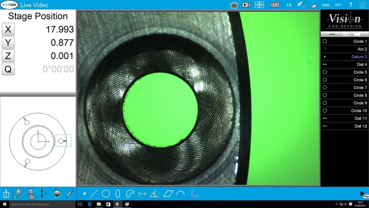Select the Distance measurement tool
Image resolution: width=369 pixels, height=208 pixels.
(x=142, y=194)
